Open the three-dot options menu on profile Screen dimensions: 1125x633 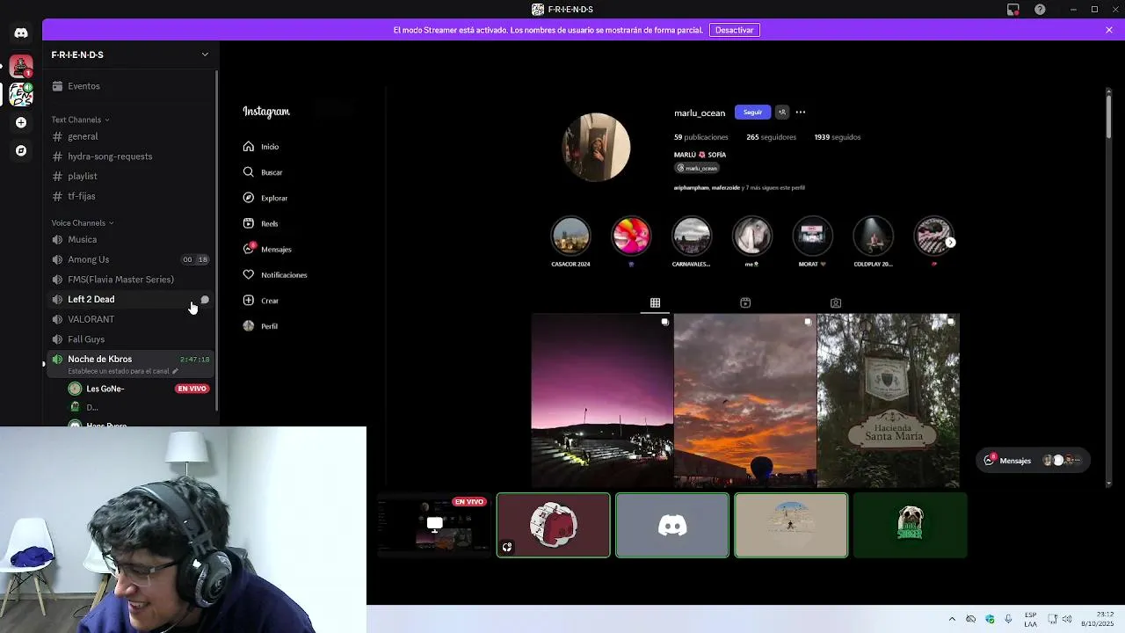pos(800,113)
